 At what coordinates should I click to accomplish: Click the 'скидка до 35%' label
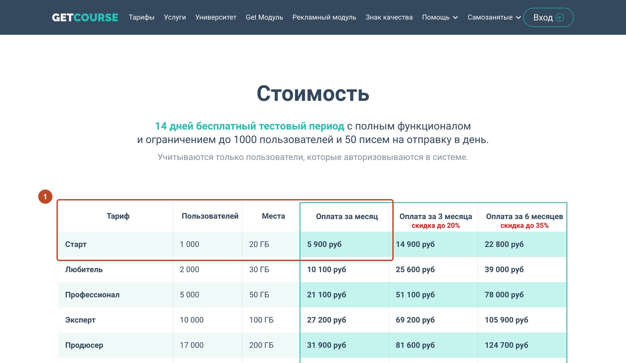click(524, 226)
